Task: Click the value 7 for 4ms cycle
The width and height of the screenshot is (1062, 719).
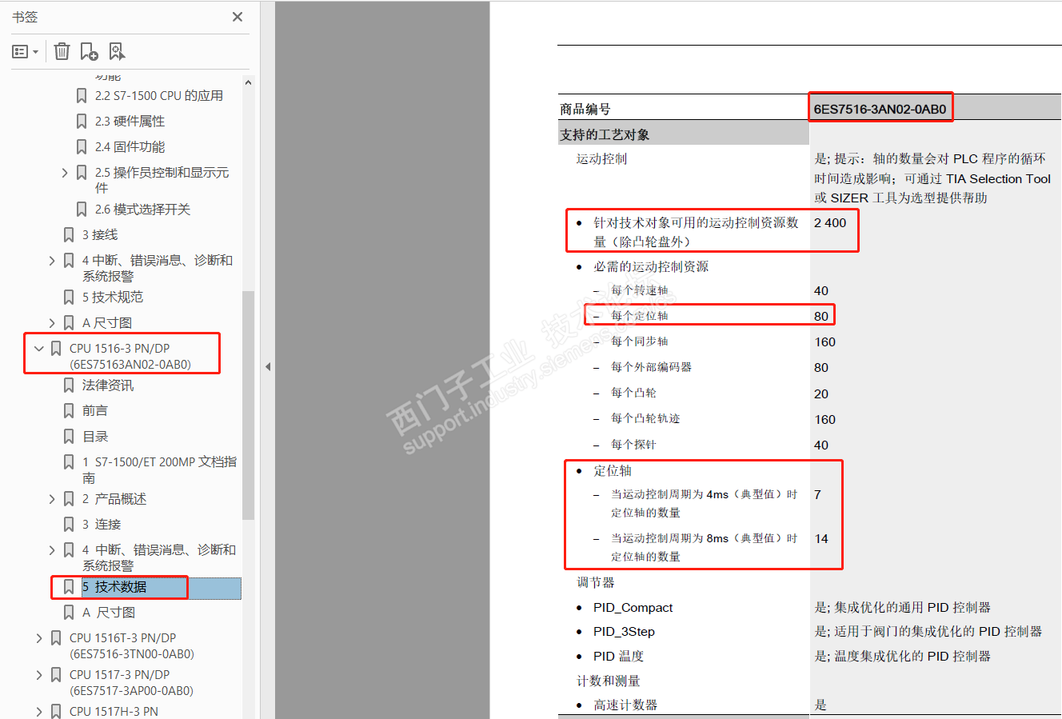Action: (817, 494)
